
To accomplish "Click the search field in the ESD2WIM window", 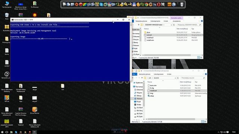I will (189, 25).
